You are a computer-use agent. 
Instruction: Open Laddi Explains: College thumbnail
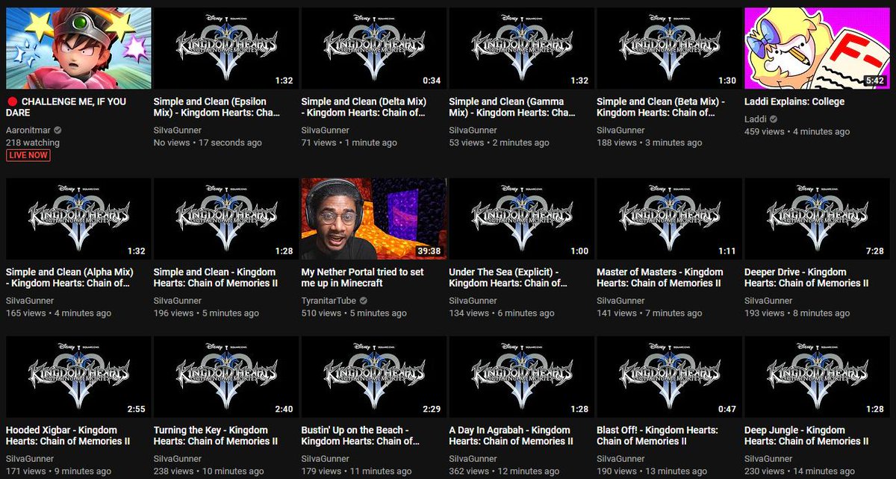click(x=817, y=48)
